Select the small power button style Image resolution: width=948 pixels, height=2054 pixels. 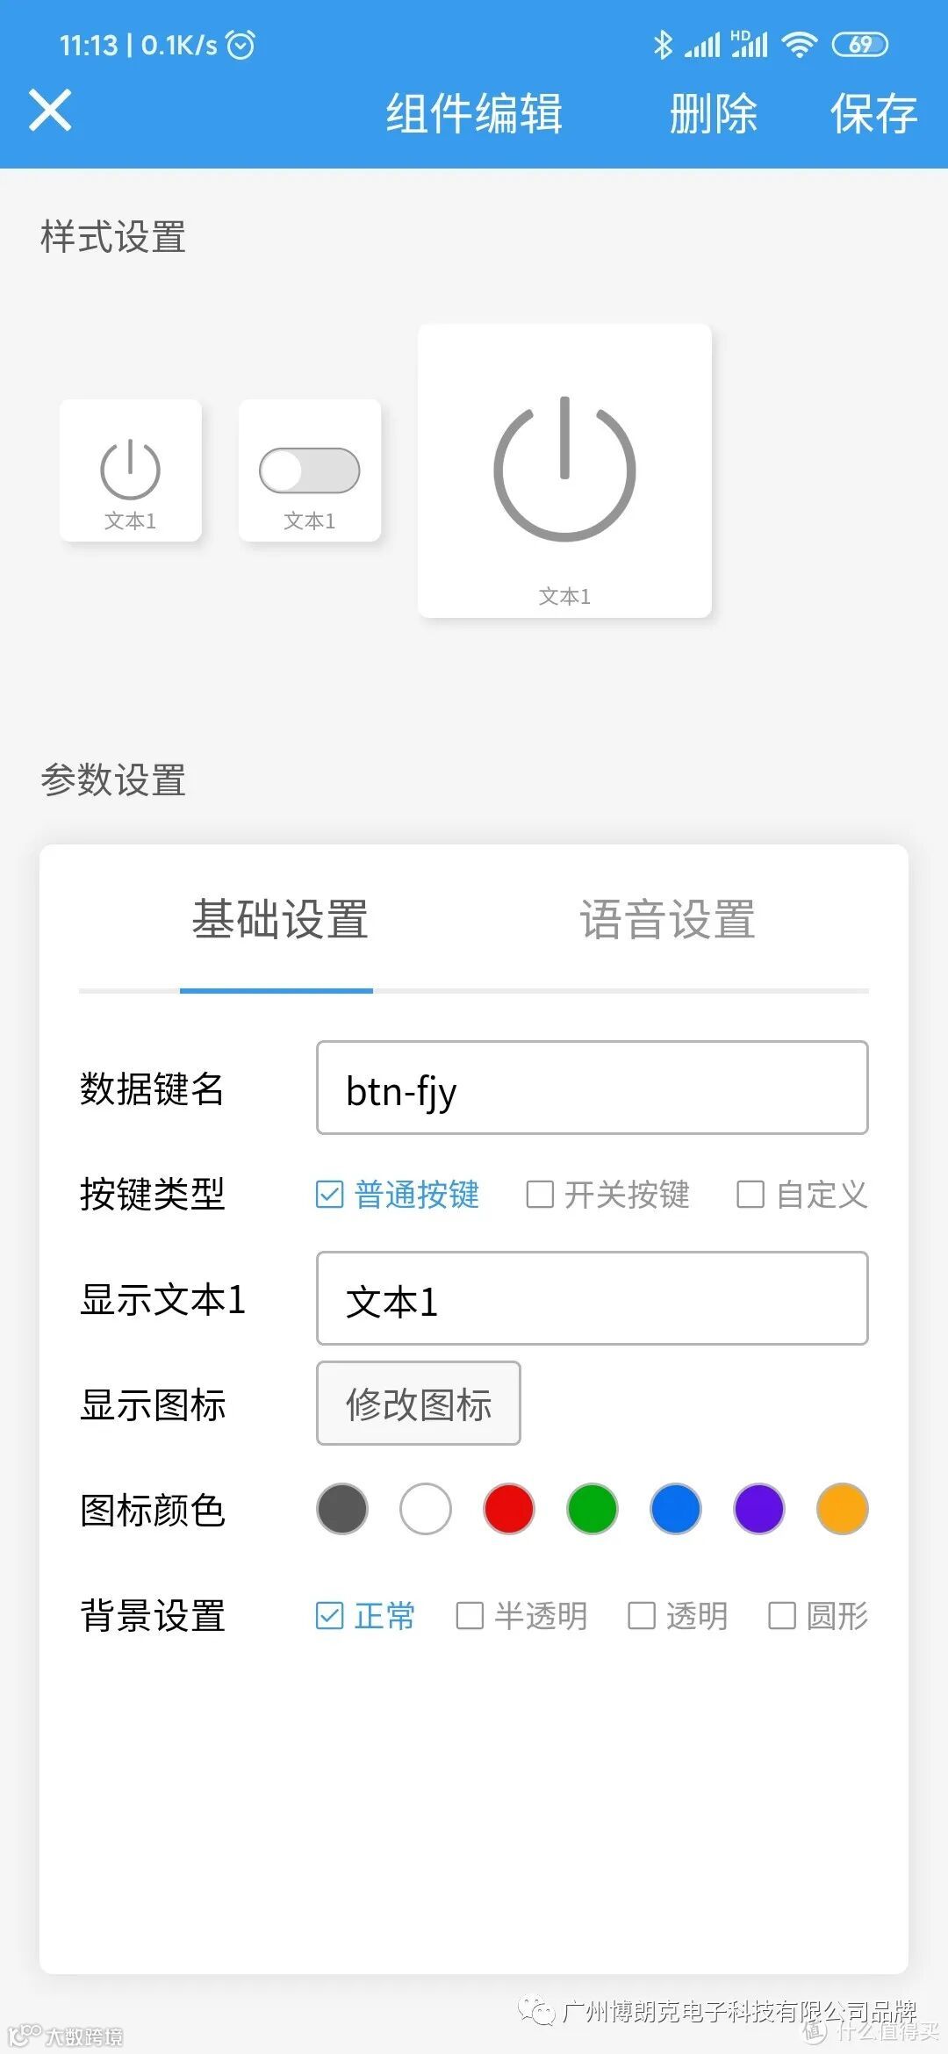[x=131, y=470]
